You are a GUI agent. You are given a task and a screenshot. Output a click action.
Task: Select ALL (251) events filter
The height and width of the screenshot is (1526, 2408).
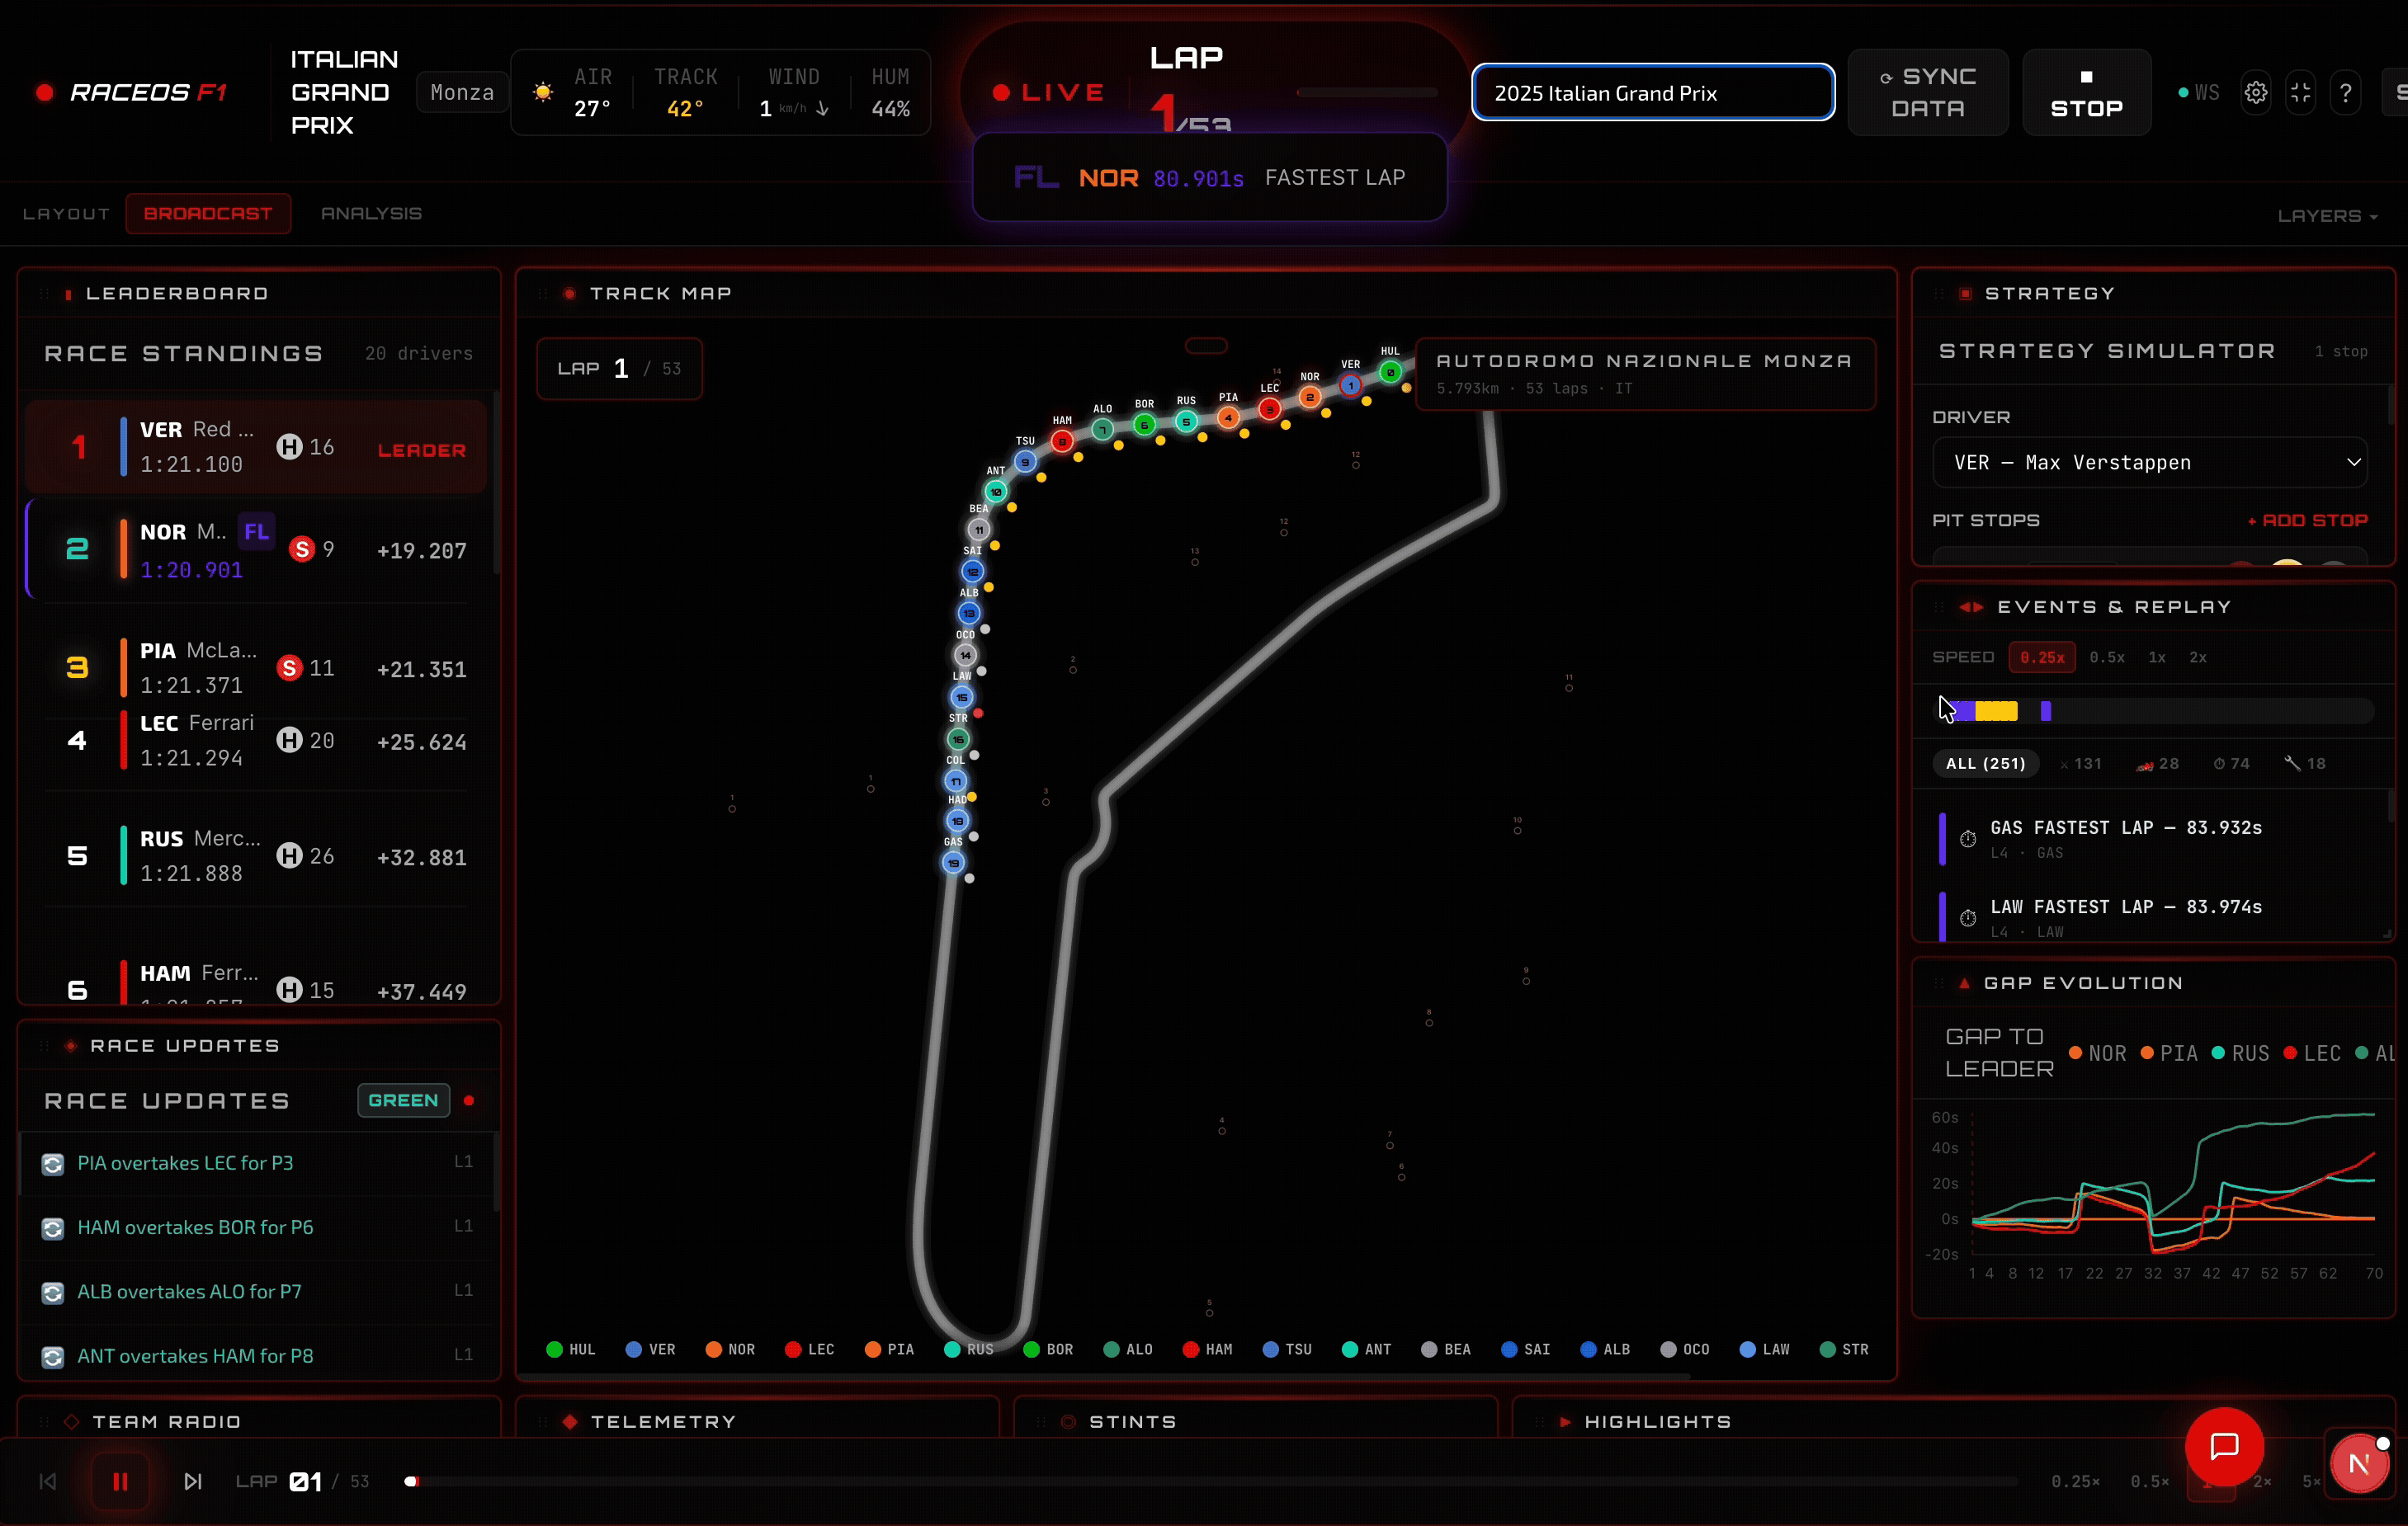(1985, 764)
